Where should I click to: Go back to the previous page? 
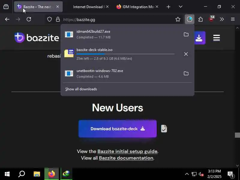[x=7, y=19]
